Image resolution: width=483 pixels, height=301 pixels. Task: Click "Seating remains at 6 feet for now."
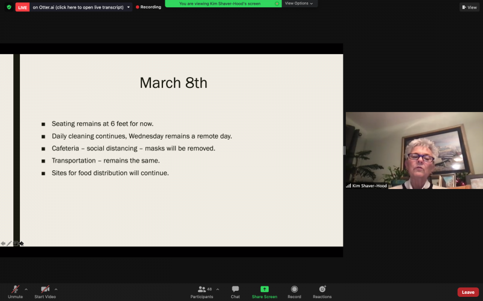[x=103, y=124]
